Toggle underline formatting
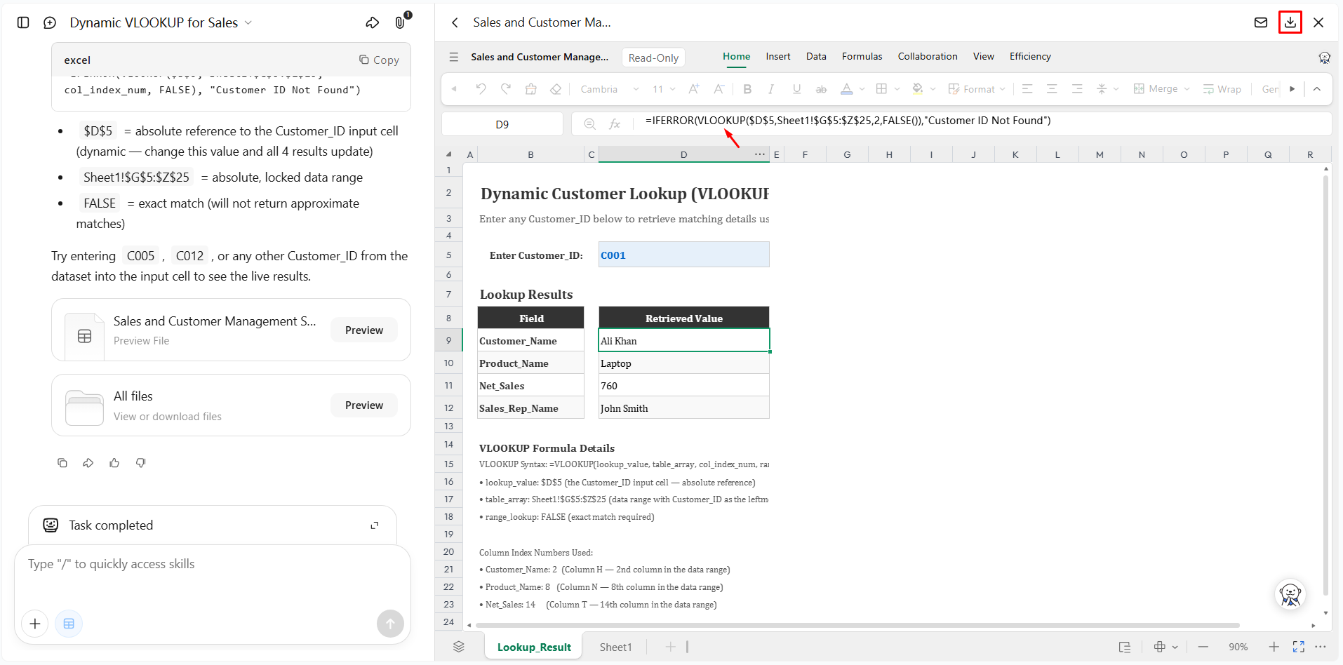Screen dimensions: 1343x665 point(796,89)
